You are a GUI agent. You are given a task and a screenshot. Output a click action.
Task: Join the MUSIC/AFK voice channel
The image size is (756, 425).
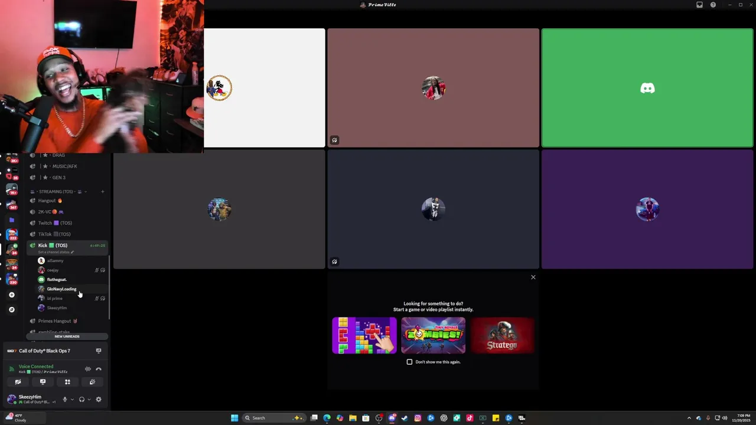[x=68, y=166]
